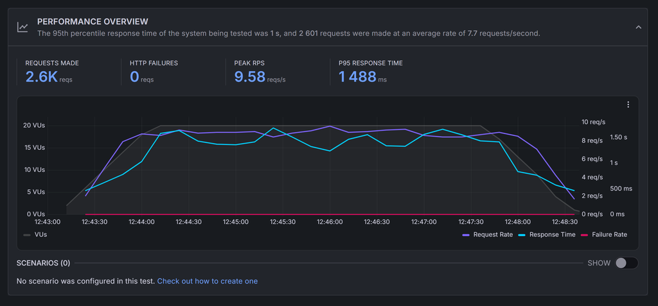Viewport: 658px width, 306px height.
Task: Open the chart three-dot options menu
Action: [628, 105]
